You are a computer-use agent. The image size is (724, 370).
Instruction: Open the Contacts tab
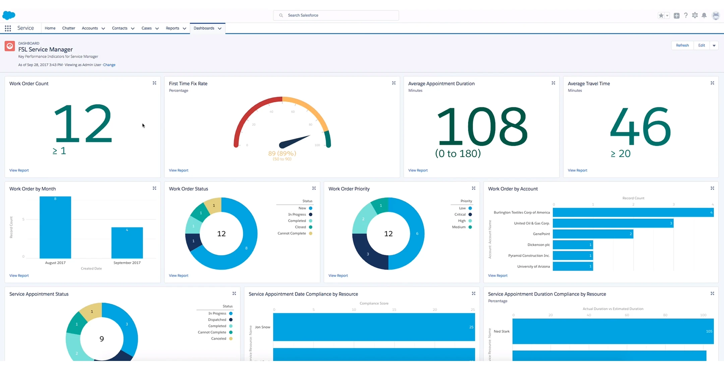tap(120, 28)
